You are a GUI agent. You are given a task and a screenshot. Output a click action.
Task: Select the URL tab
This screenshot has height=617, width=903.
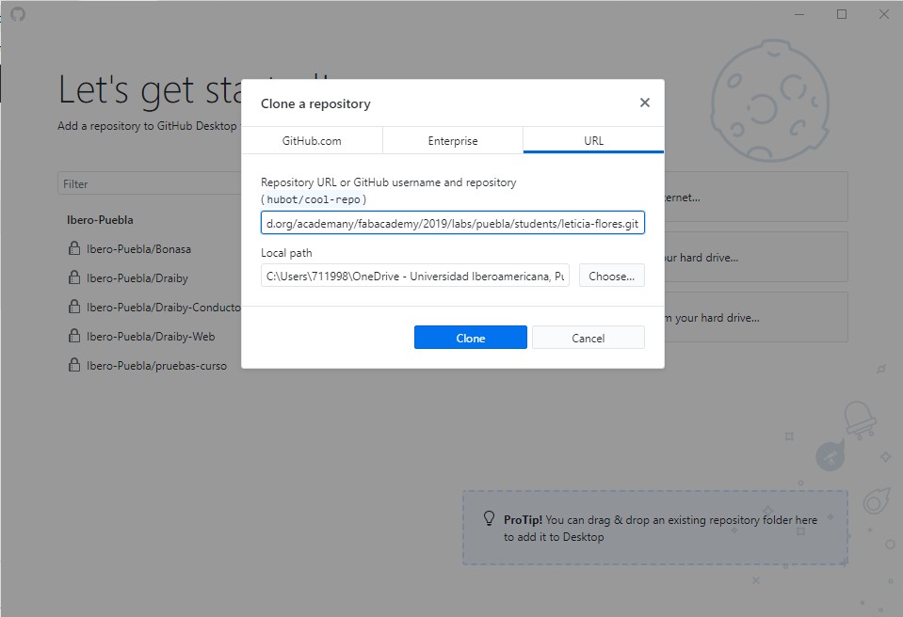(x=594, y=141)
